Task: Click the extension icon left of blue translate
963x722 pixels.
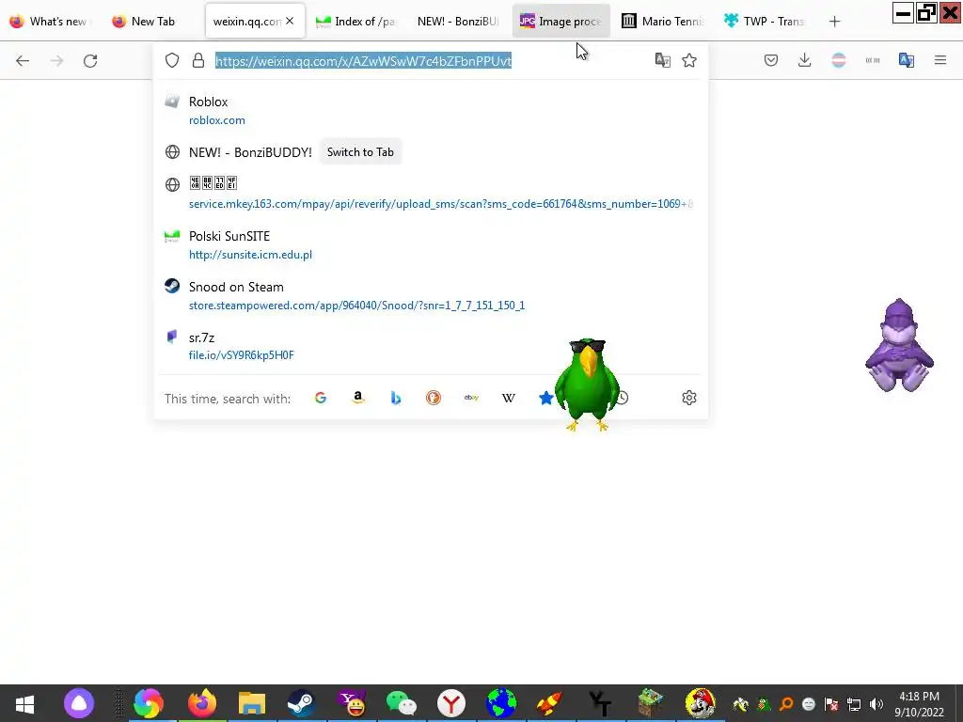Action: click(873, 60)
